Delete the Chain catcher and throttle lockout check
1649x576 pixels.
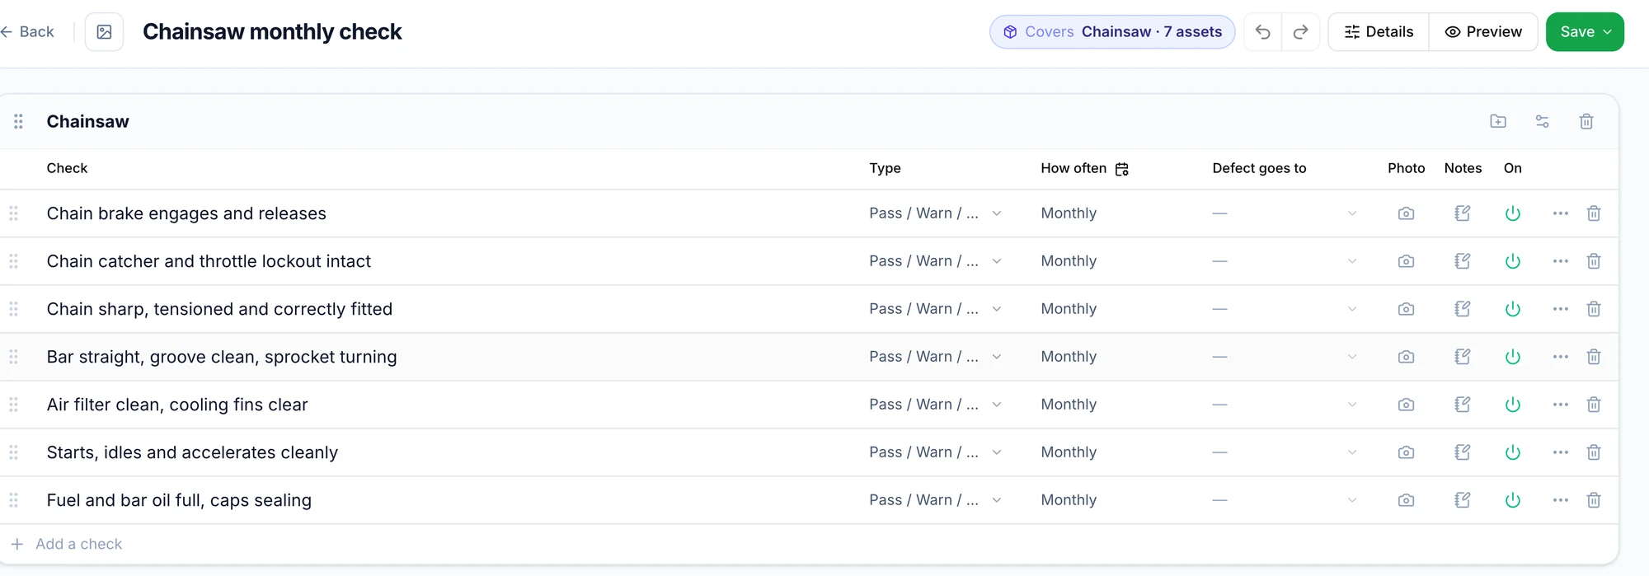(1594, 261)
